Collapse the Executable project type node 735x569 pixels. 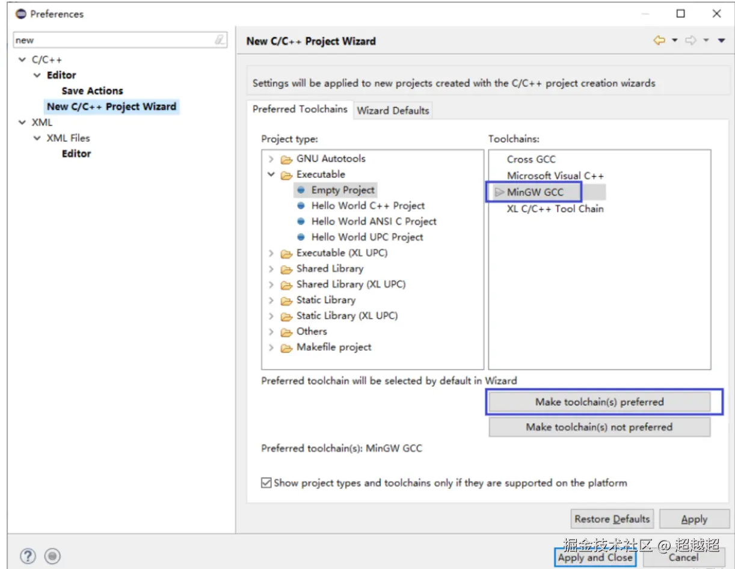click(x=271, y=174)
